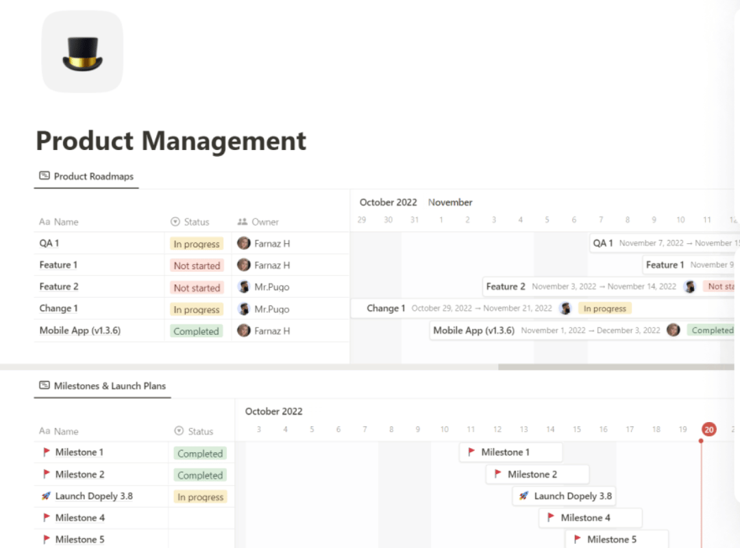740x548 pixels.
Task: Switch to the Milestones & Launch Plans tab
Action: pos(110,386)
